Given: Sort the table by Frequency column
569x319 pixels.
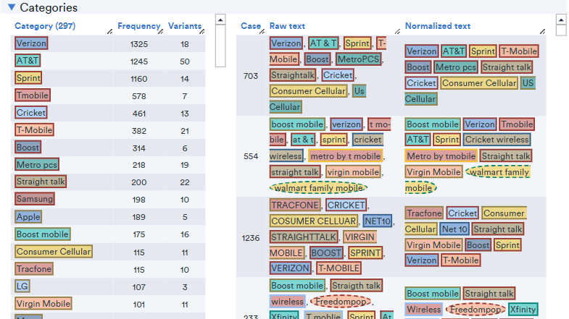Looking at the screenshot, I should click(x=138, y=26).
